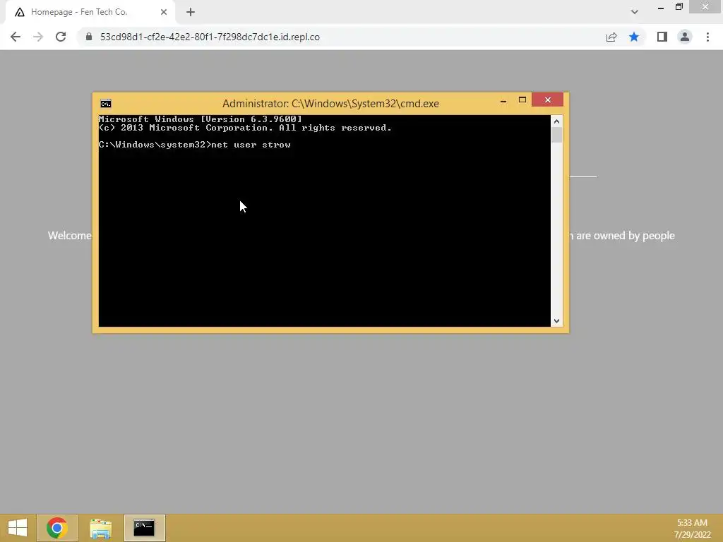The image size is (723, 542).
Task: Select the Homepage - Fen Tech Co. tab
Action: tap(90, 12)
